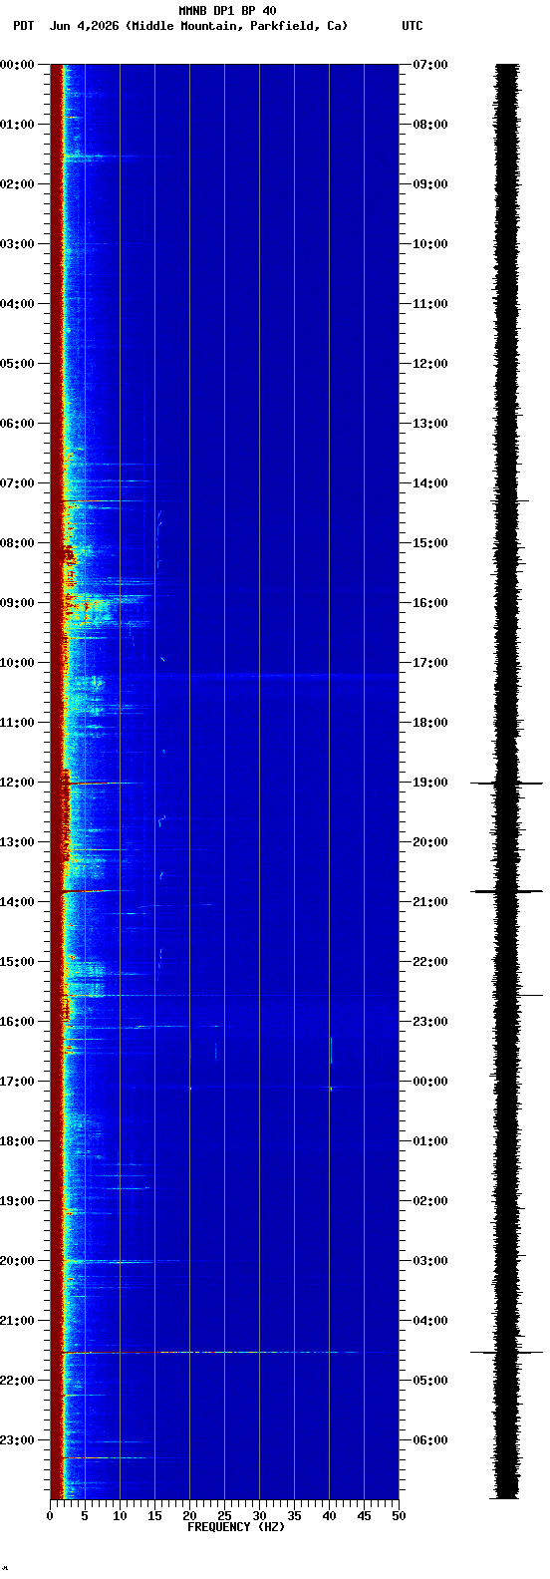Click the UTC time label 01:00
550x1579 pixels.
tap(430, 1141)
